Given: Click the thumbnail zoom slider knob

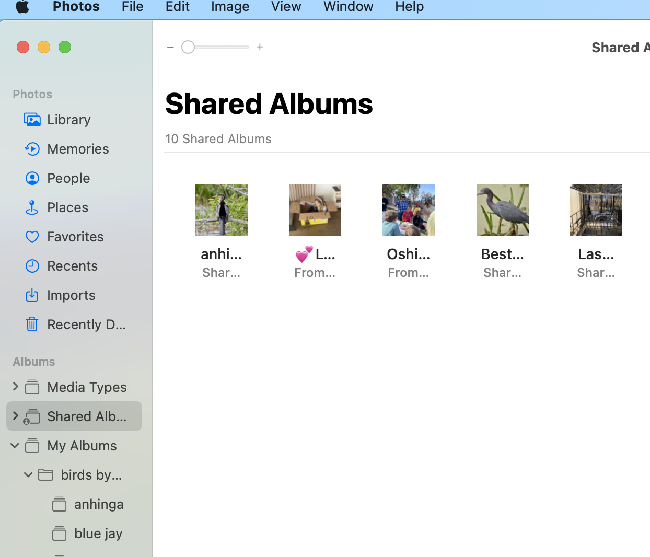Looking at the screenshot, I should (x=188, y=47).
